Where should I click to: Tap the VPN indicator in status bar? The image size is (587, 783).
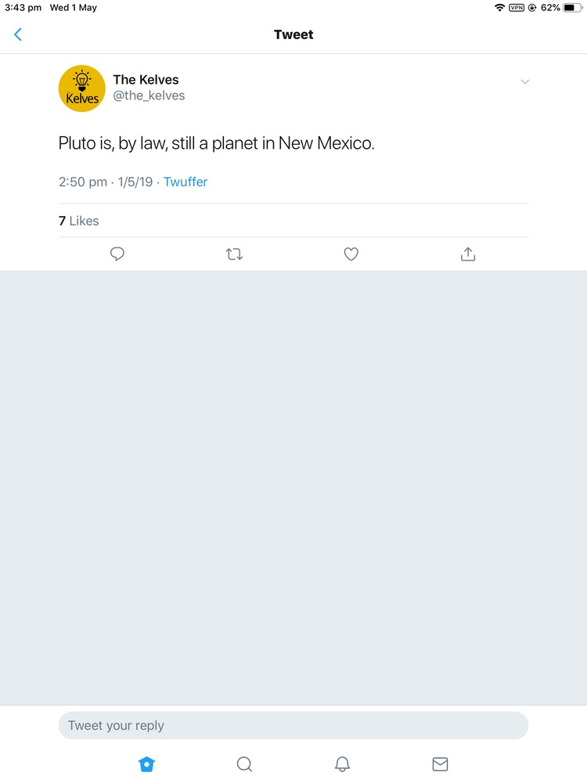[517, 8]
